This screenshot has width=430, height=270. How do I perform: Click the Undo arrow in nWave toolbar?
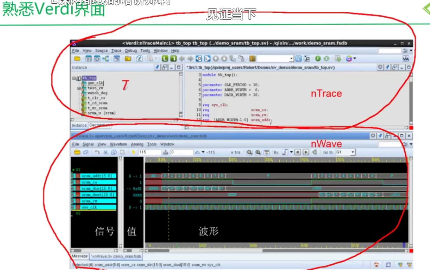[x=97, y=152]
